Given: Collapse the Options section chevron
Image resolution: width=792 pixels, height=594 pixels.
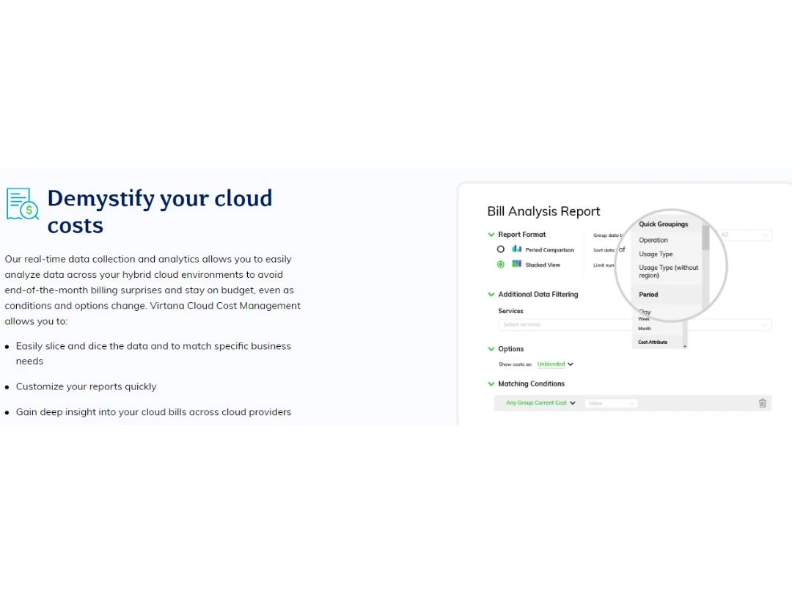Looking at the screenshot, I should tap(491, 349).
